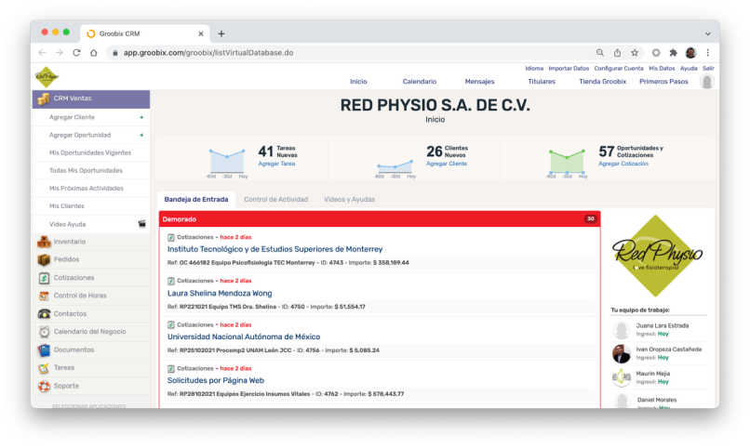750x448 pixels.
Task: Click Ivan Oropeza Castañeda team photo
Action: click(x=622, y=354)
